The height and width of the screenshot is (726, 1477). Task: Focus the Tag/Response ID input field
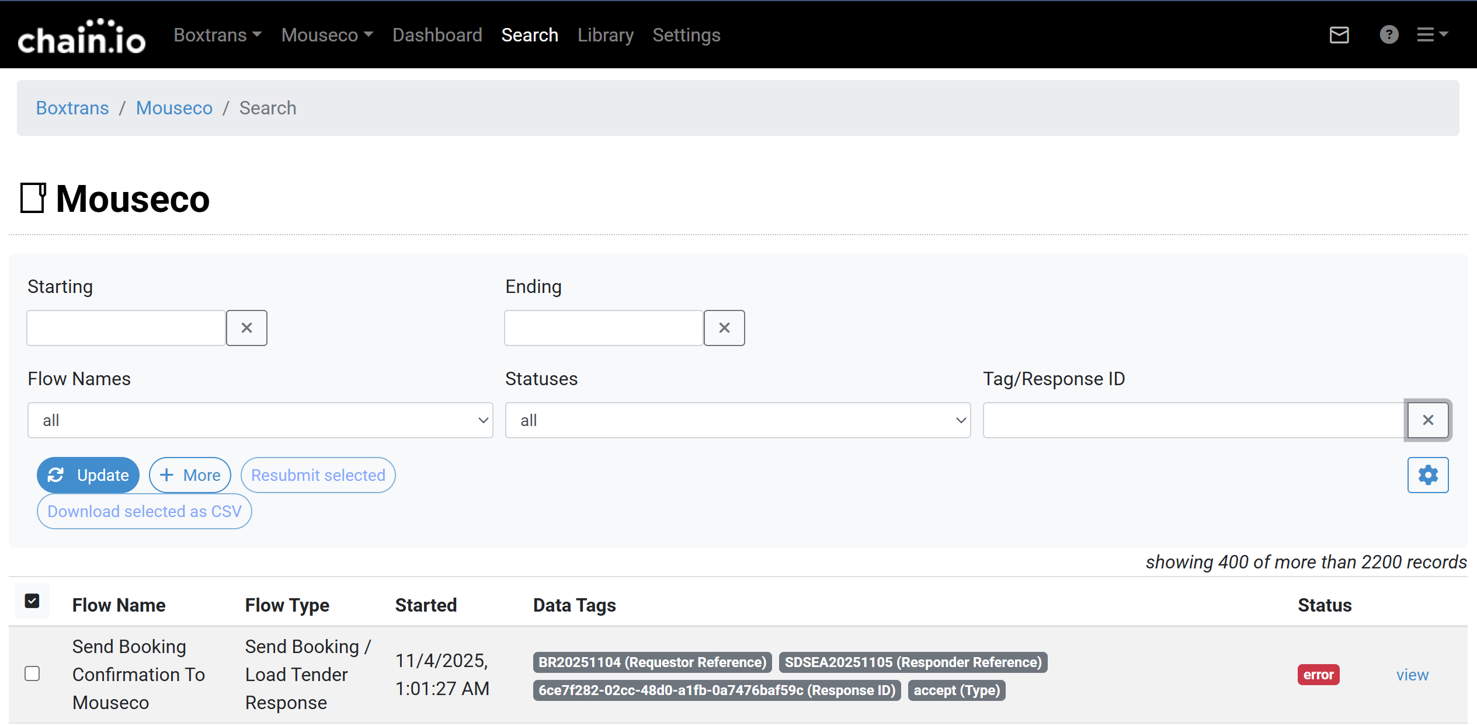1193,420
